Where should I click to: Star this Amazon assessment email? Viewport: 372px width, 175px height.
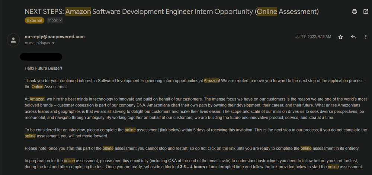[340, 37]
